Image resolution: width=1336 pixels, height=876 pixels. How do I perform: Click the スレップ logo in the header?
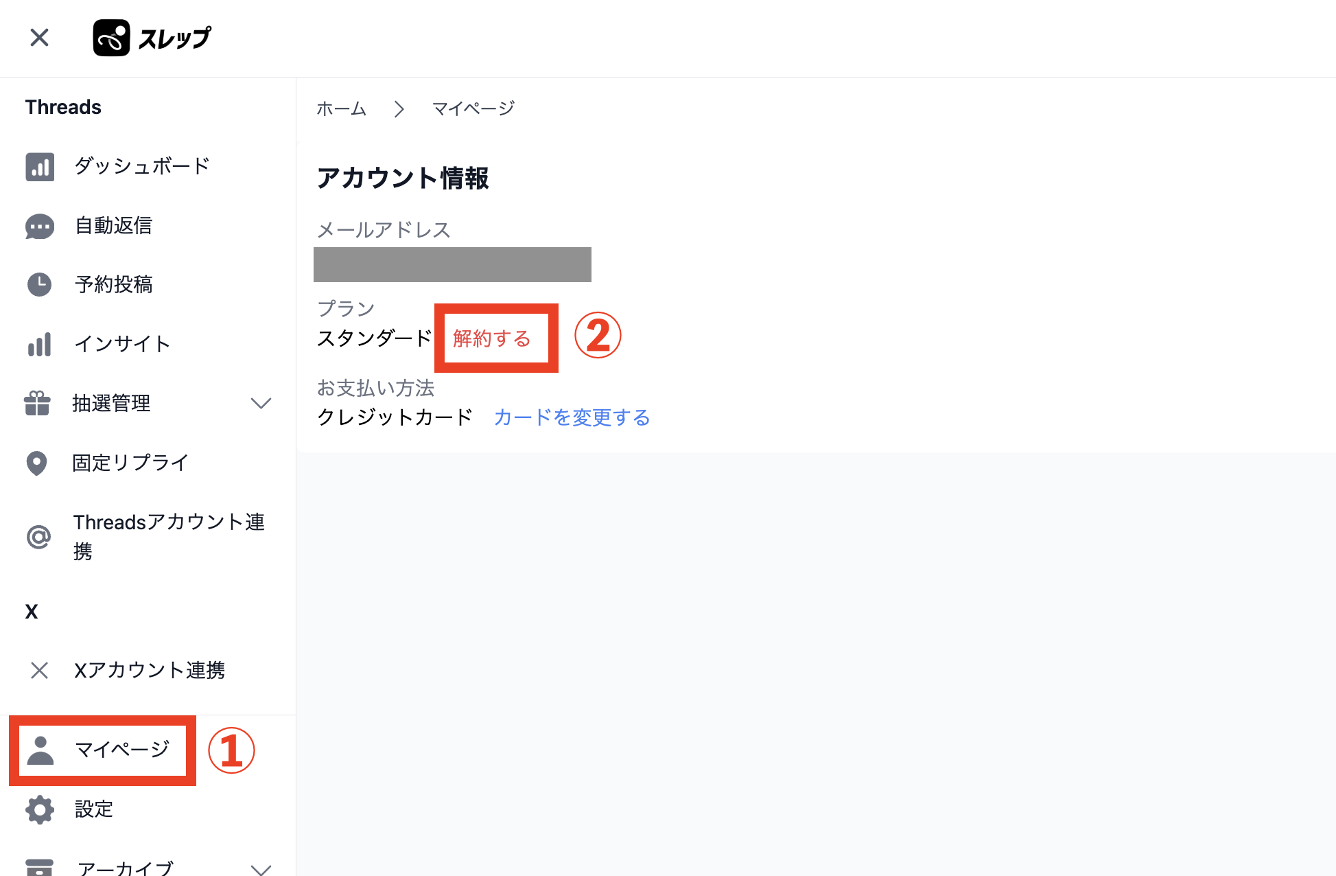click(x=151, y=38)
